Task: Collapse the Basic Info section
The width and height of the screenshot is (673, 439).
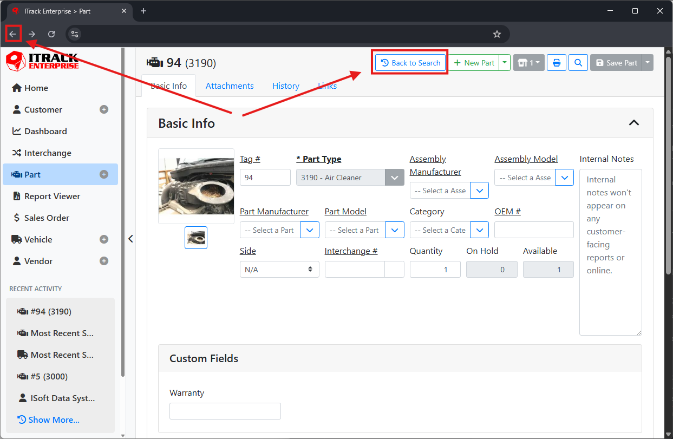Action: (x=633, y=123)
